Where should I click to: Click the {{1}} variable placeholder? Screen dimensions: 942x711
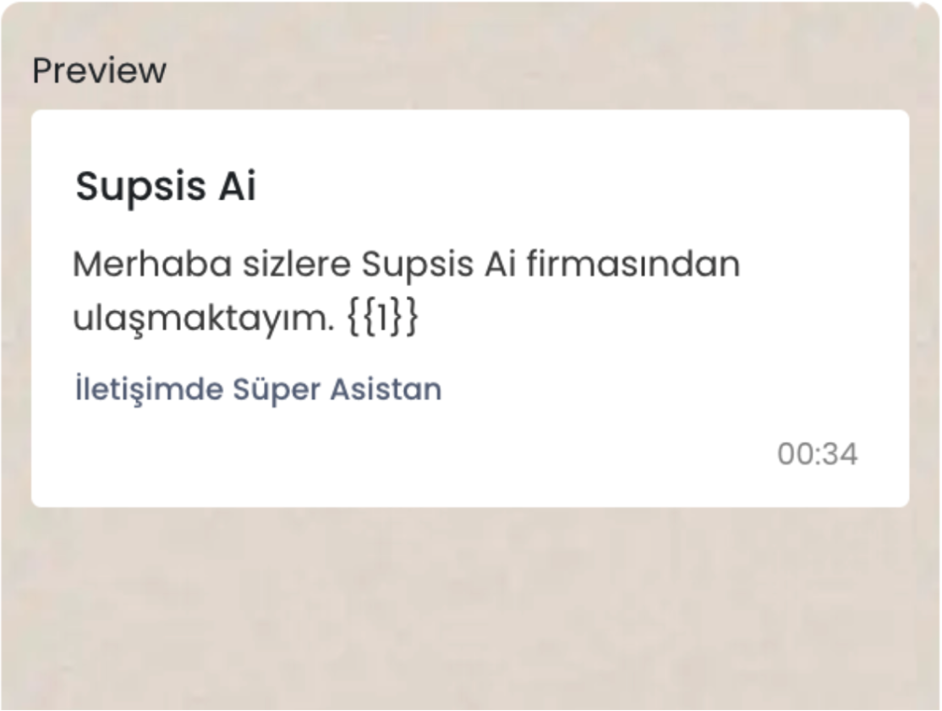[x=382, y=316]
